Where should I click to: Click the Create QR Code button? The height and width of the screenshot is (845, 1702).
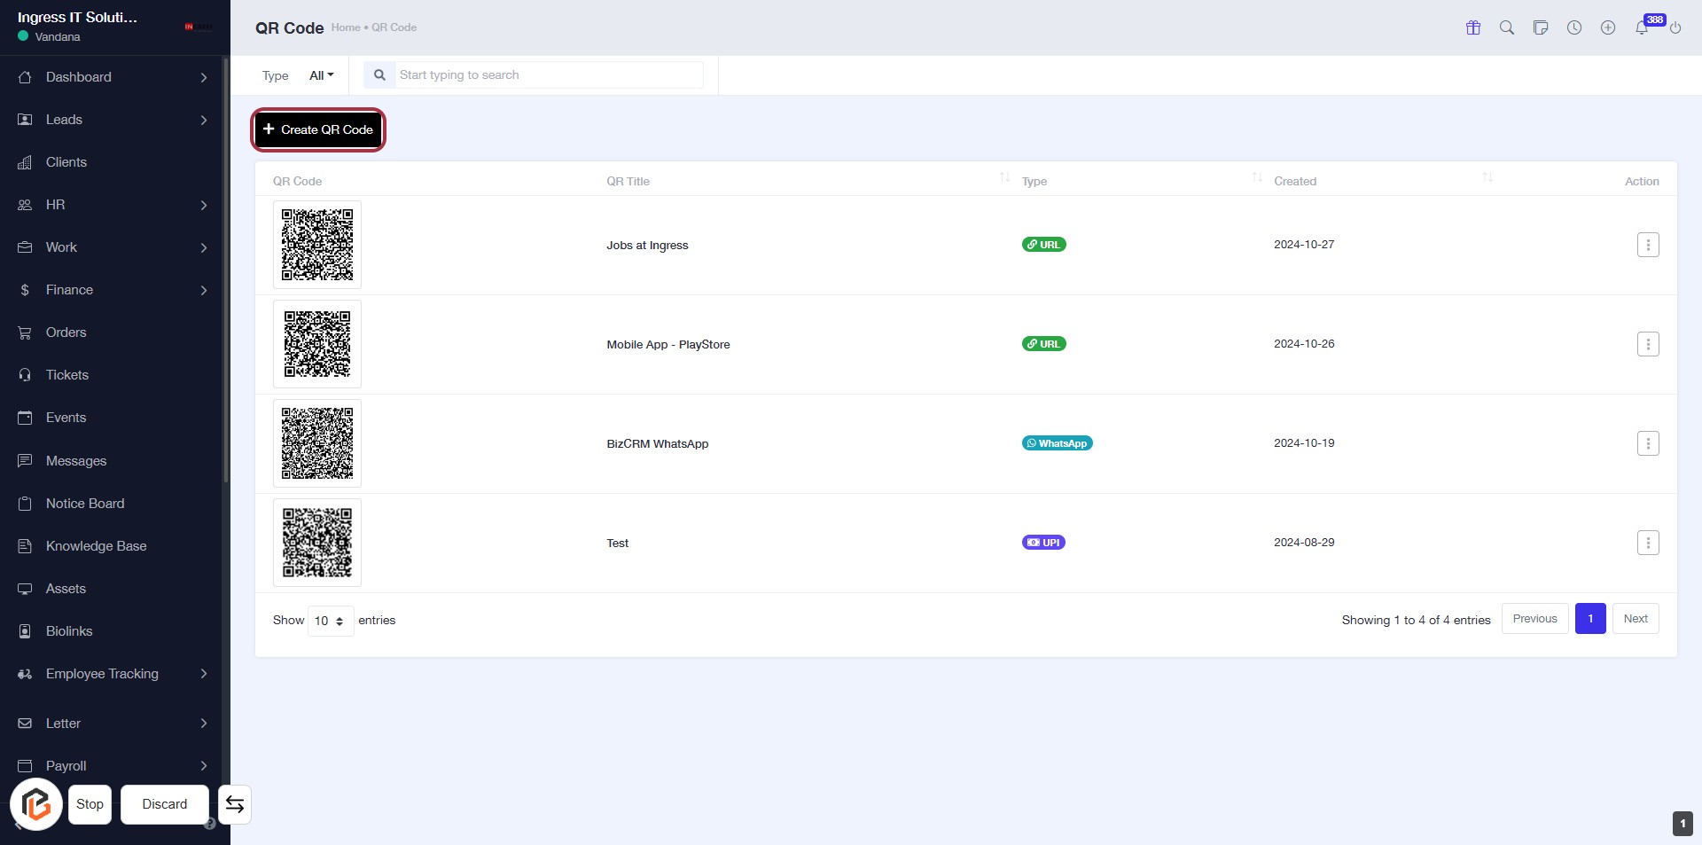point(318,129)
